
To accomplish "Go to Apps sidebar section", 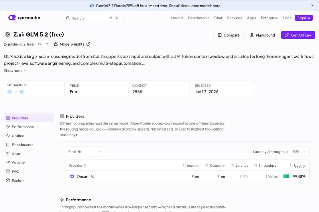I will (29, 154).
